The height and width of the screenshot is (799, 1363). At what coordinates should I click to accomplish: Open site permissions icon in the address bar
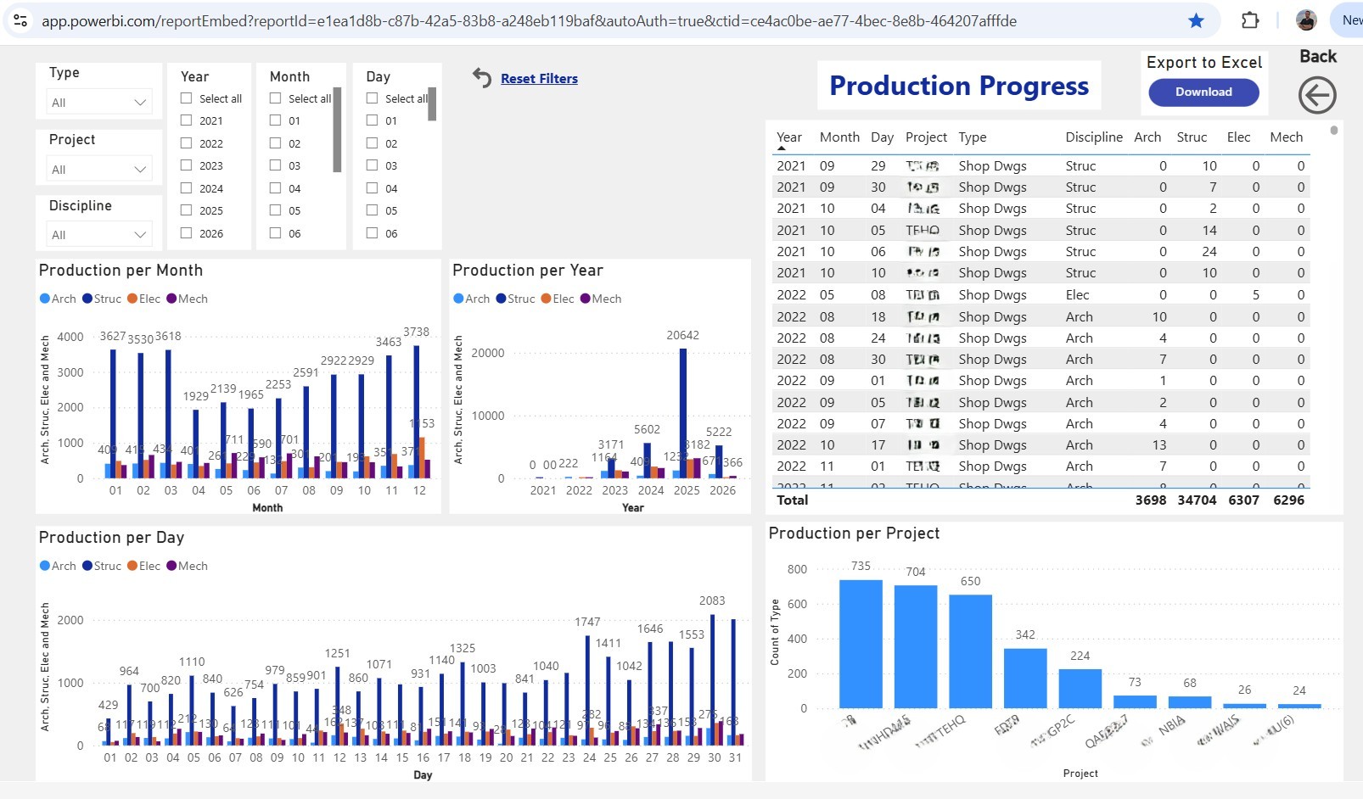[21, 20]
